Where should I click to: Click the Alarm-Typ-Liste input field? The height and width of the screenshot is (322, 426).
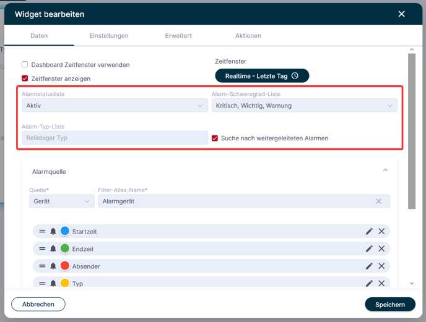pyautogui.click(x=115, y=138)
